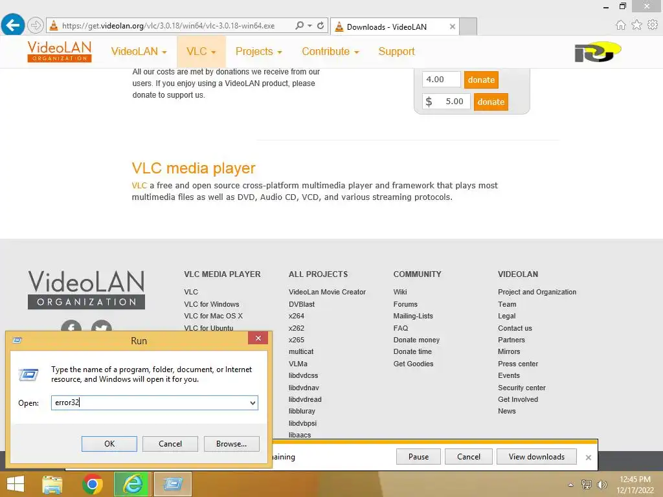Open footer link VLC for Windows
Screen dimensions: 663x497
212,304
